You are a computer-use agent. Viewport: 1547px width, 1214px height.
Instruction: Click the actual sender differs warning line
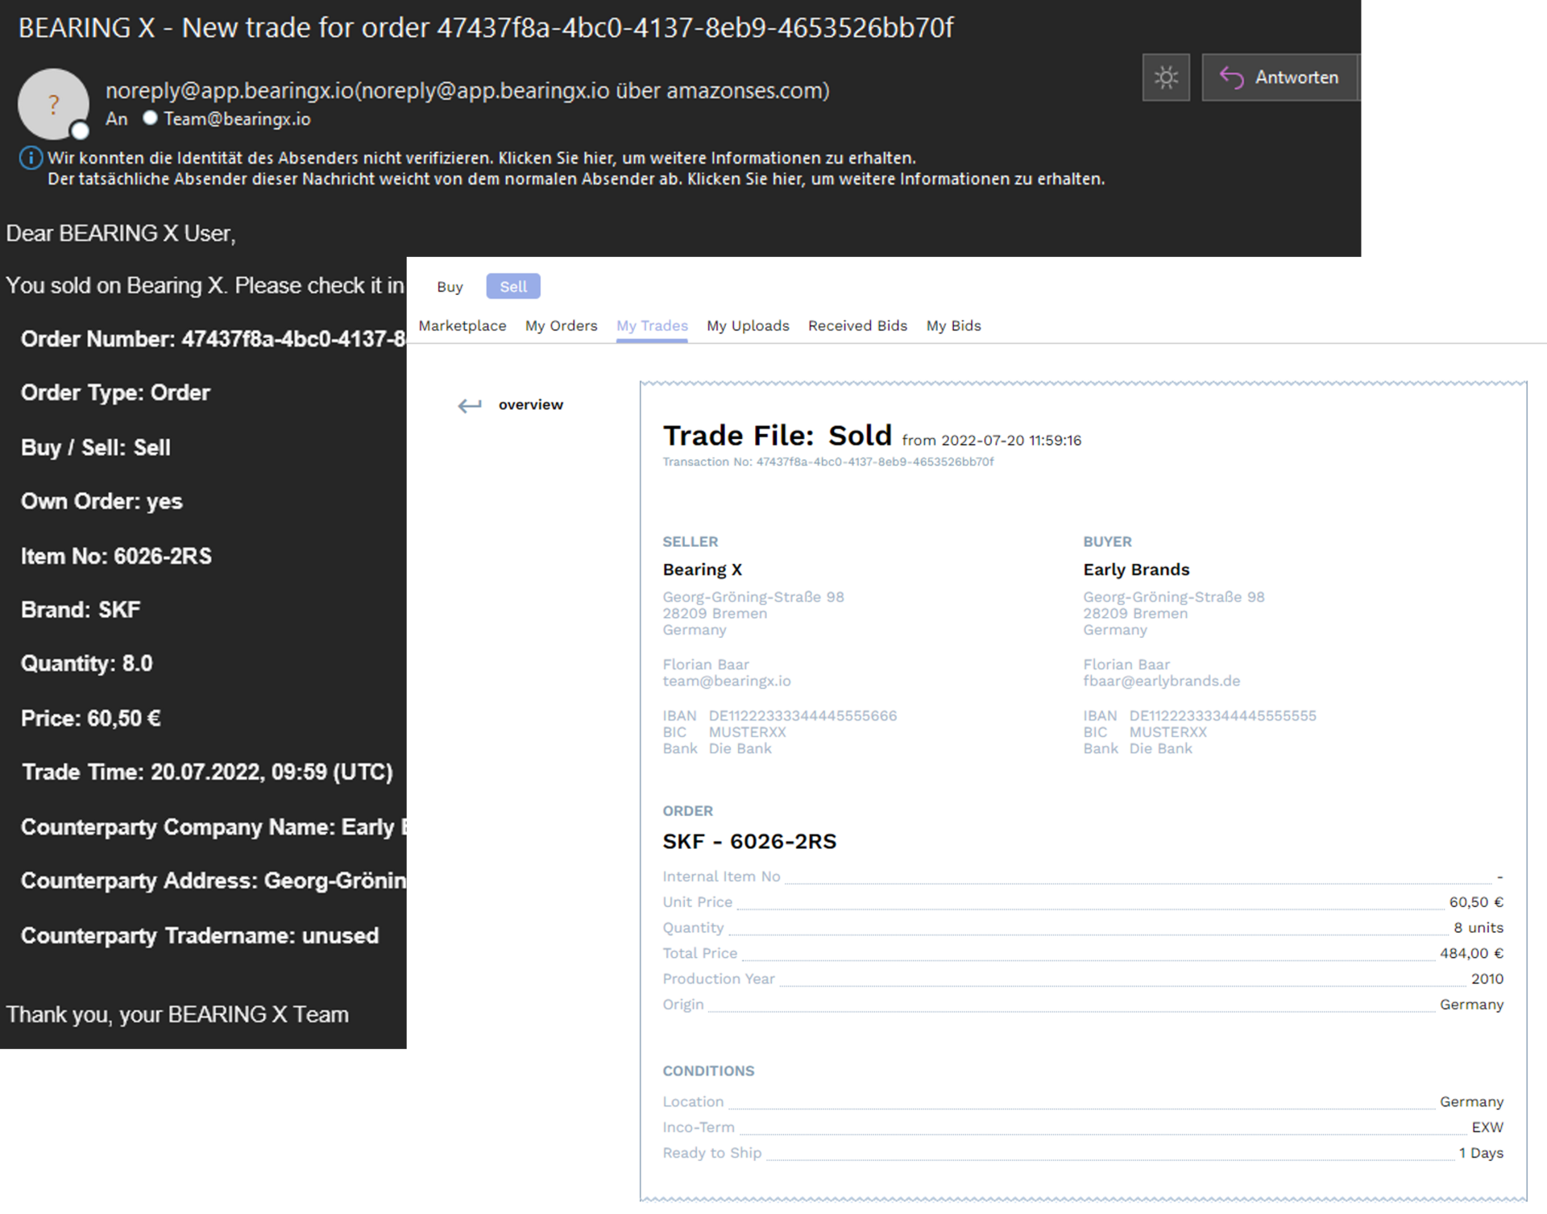pyautogui.click(x=576, y=179)
